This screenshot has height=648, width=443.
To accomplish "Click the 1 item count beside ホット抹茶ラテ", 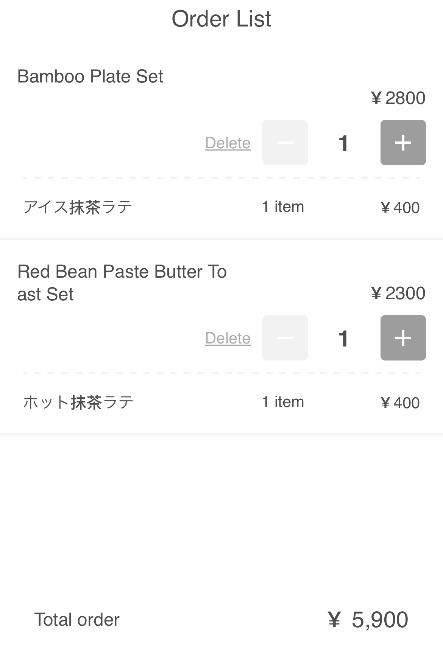I will tap(283, 402).
